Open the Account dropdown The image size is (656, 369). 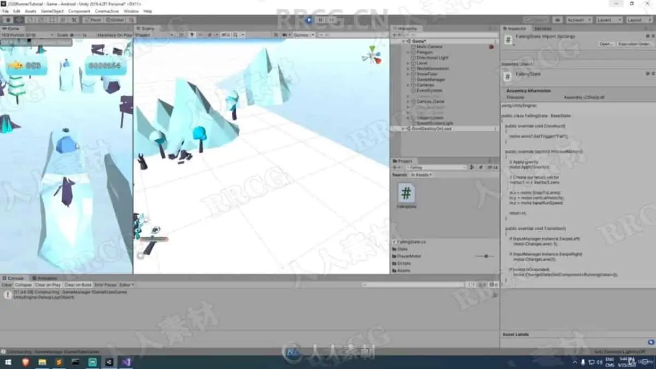tap(578, 20)
